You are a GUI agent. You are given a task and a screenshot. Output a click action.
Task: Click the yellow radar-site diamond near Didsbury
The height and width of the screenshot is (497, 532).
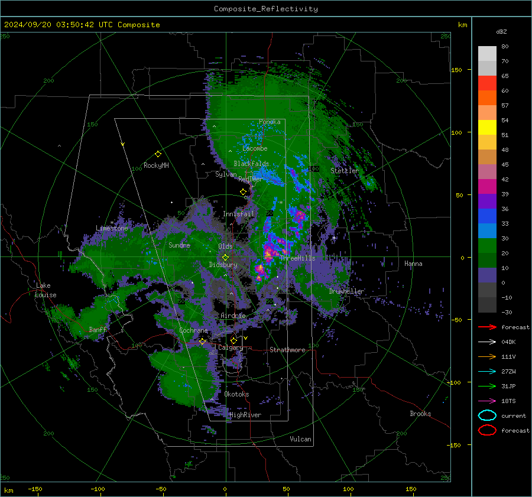click(x=225, y=258)
